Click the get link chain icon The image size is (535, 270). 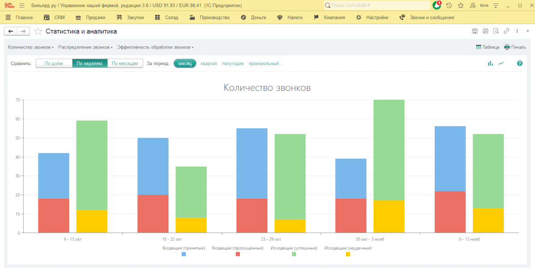pos(506,31)
